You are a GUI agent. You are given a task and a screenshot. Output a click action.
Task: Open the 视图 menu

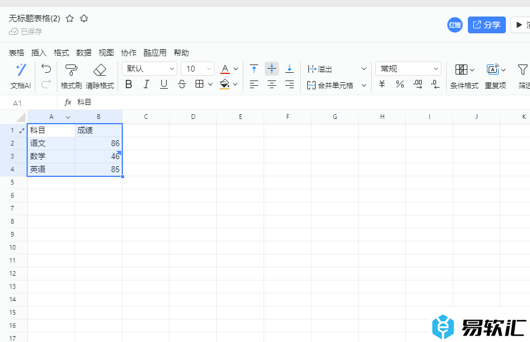tap(106, 53)
